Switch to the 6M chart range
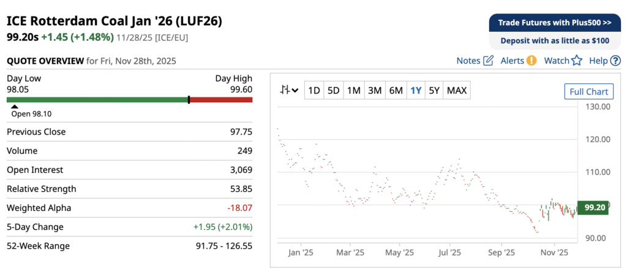The image size is (627, 269). click(x=396, y=91)
